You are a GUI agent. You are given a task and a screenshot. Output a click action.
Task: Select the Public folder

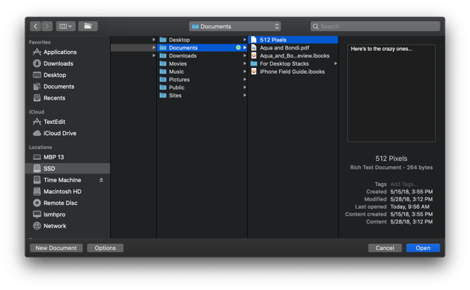[202, 87]
